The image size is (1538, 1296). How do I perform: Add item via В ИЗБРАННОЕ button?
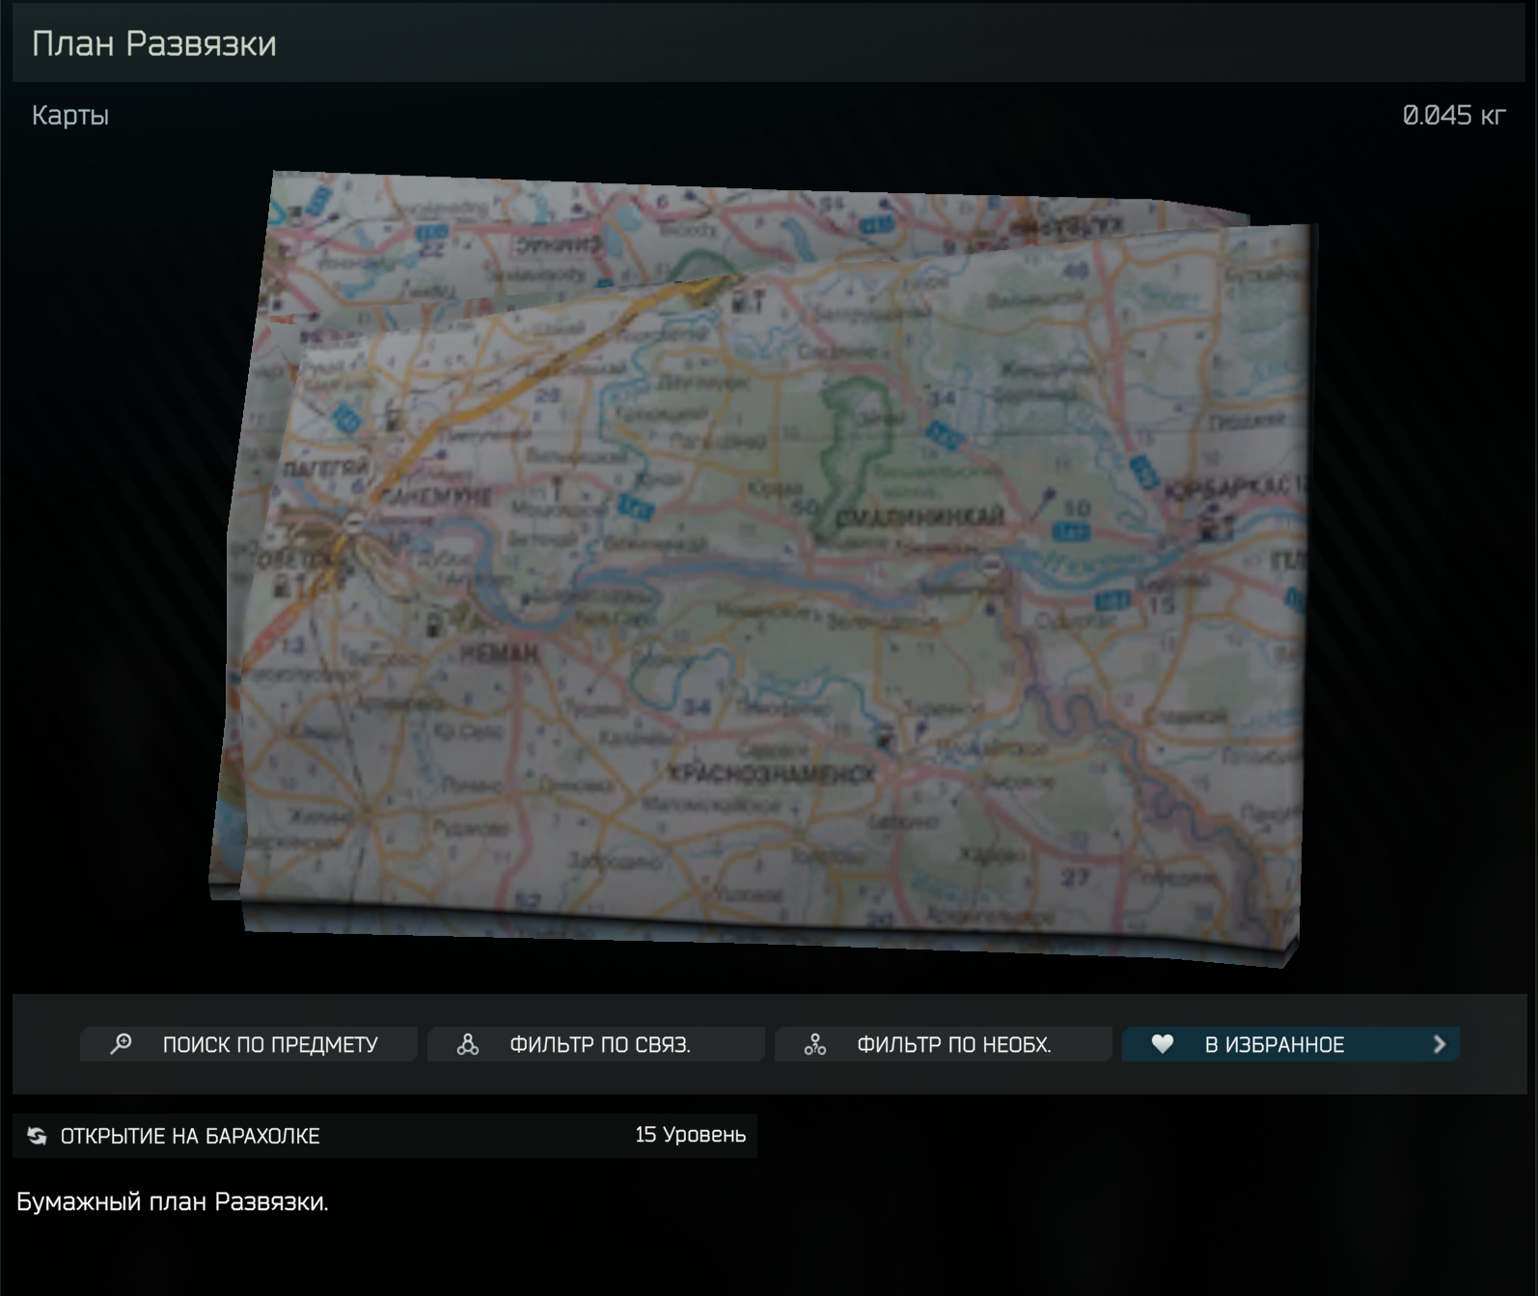click(x=1291, y=1044)
